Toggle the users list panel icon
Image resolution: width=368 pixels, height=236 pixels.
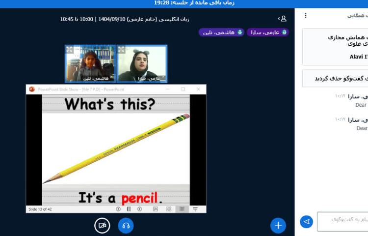282,19
